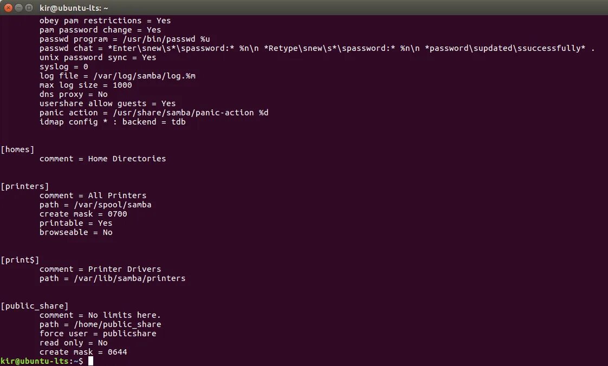
Task: Click the 'comment = Printer Drivers' line
Action: tap(100, 269)
